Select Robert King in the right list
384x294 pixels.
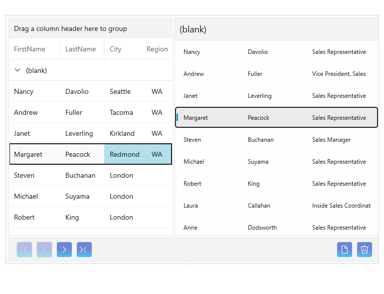(276, 183)
